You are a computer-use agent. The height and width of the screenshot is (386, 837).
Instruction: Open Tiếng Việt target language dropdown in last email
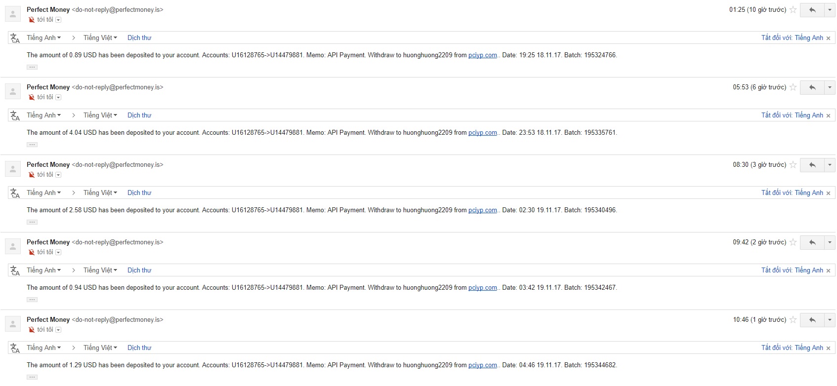100,348
